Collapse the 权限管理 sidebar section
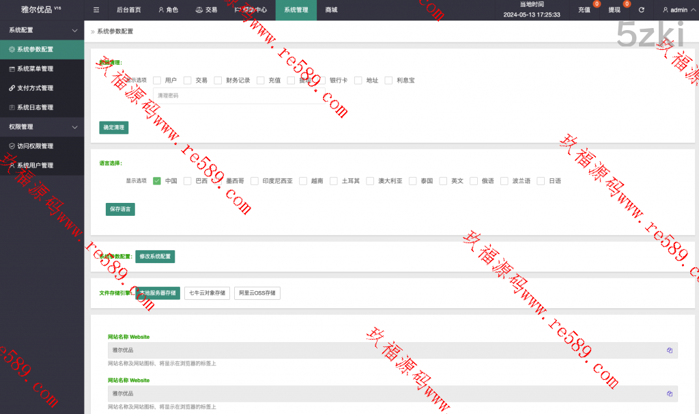This screenshot has width=699, height=414. click(x=74, y=127)
